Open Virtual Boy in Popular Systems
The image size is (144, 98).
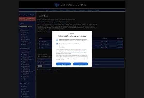[x=26, y=76]
